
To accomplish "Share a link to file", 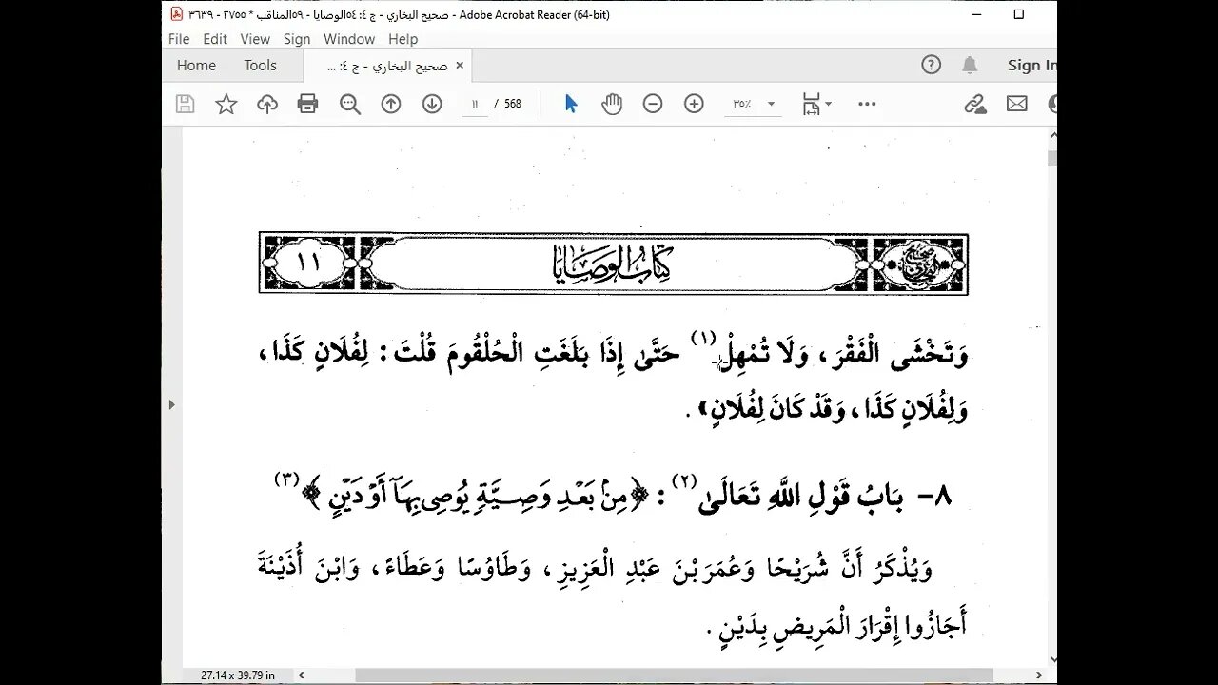I will point(975,105).
